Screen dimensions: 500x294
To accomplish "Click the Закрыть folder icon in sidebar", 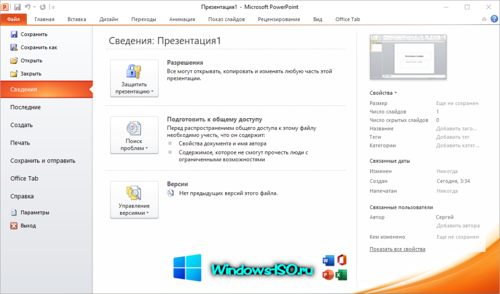I will [x=14, y=74].
